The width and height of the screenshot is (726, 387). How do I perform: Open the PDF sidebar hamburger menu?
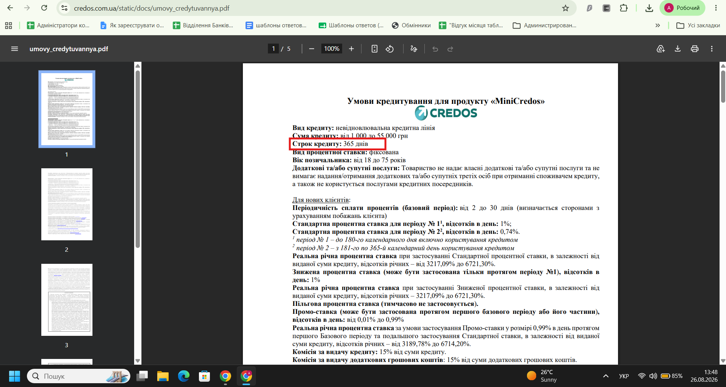(15, 49)
